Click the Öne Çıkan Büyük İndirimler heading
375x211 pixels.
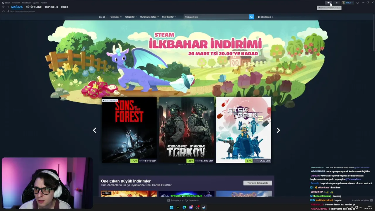(126, 181)
